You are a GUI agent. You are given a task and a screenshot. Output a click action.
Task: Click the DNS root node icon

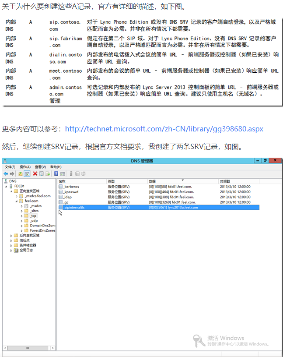(x=6, y=181)
